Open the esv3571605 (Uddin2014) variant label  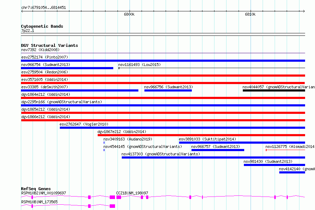(45, 79)
